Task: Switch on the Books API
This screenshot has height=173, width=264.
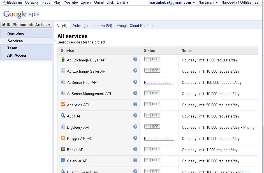Action: [x=152, y=149]
